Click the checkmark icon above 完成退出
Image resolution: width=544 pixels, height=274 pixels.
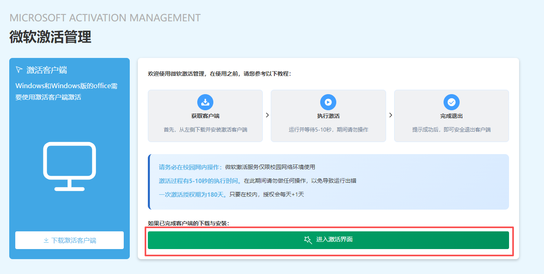point(451,102)
